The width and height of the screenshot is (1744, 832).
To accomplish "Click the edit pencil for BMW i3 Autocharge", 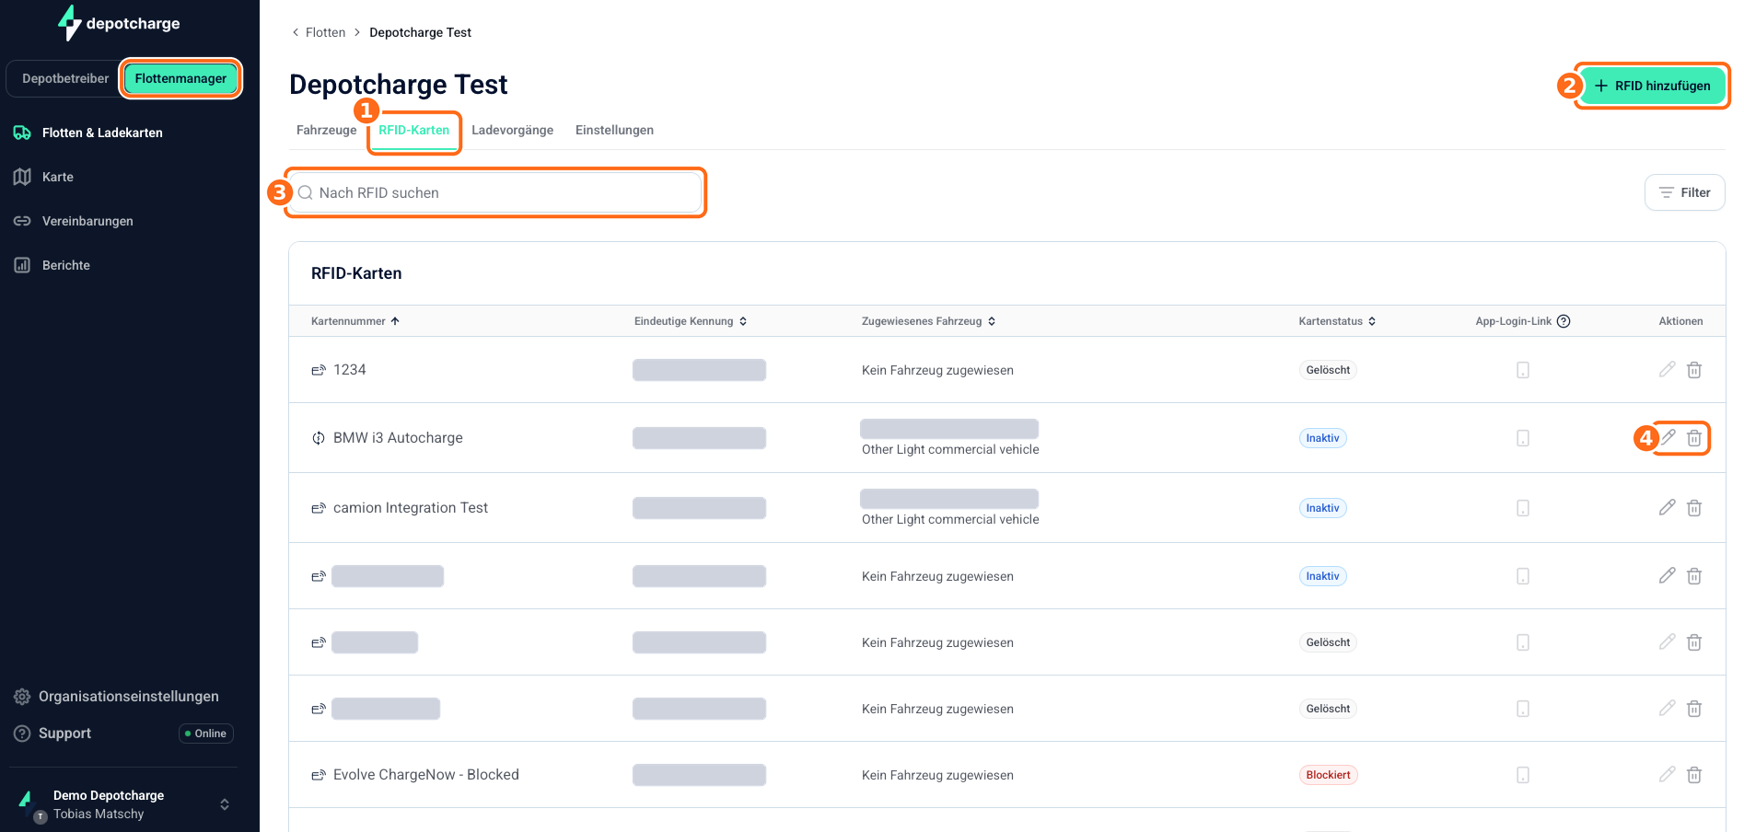I will pyautogui.click(x=1668, y=437).
